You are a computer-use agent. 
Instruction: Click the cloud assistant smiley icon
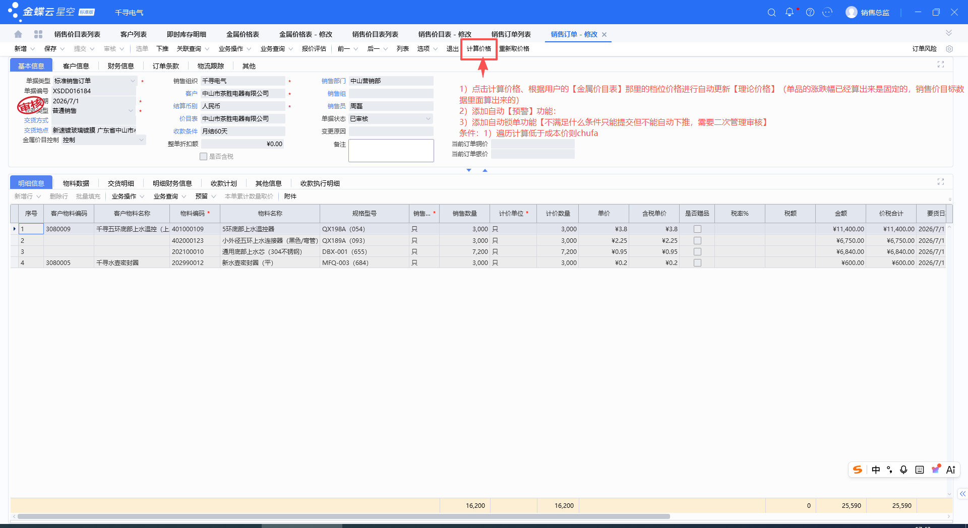827,13
